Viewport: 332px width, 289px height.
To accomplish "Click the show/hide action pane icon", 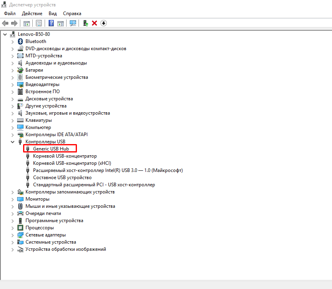I will 61,23.
